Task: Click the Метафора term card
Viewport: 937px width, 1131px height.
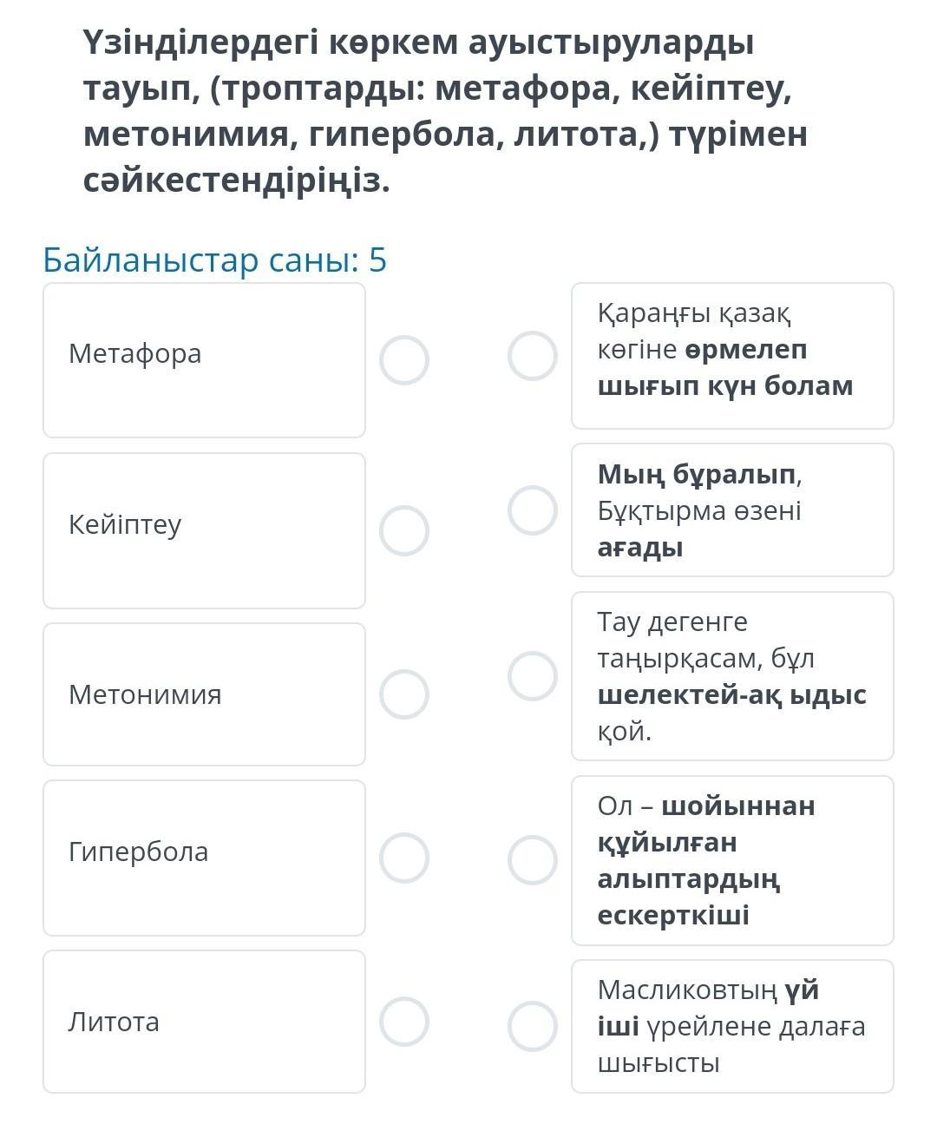Action: 204,360
